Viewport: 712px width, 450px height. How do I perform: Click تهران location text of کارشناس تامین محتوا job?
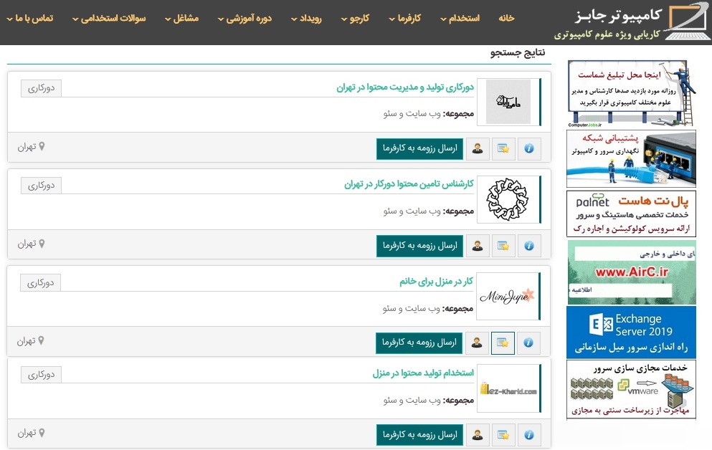27,244
